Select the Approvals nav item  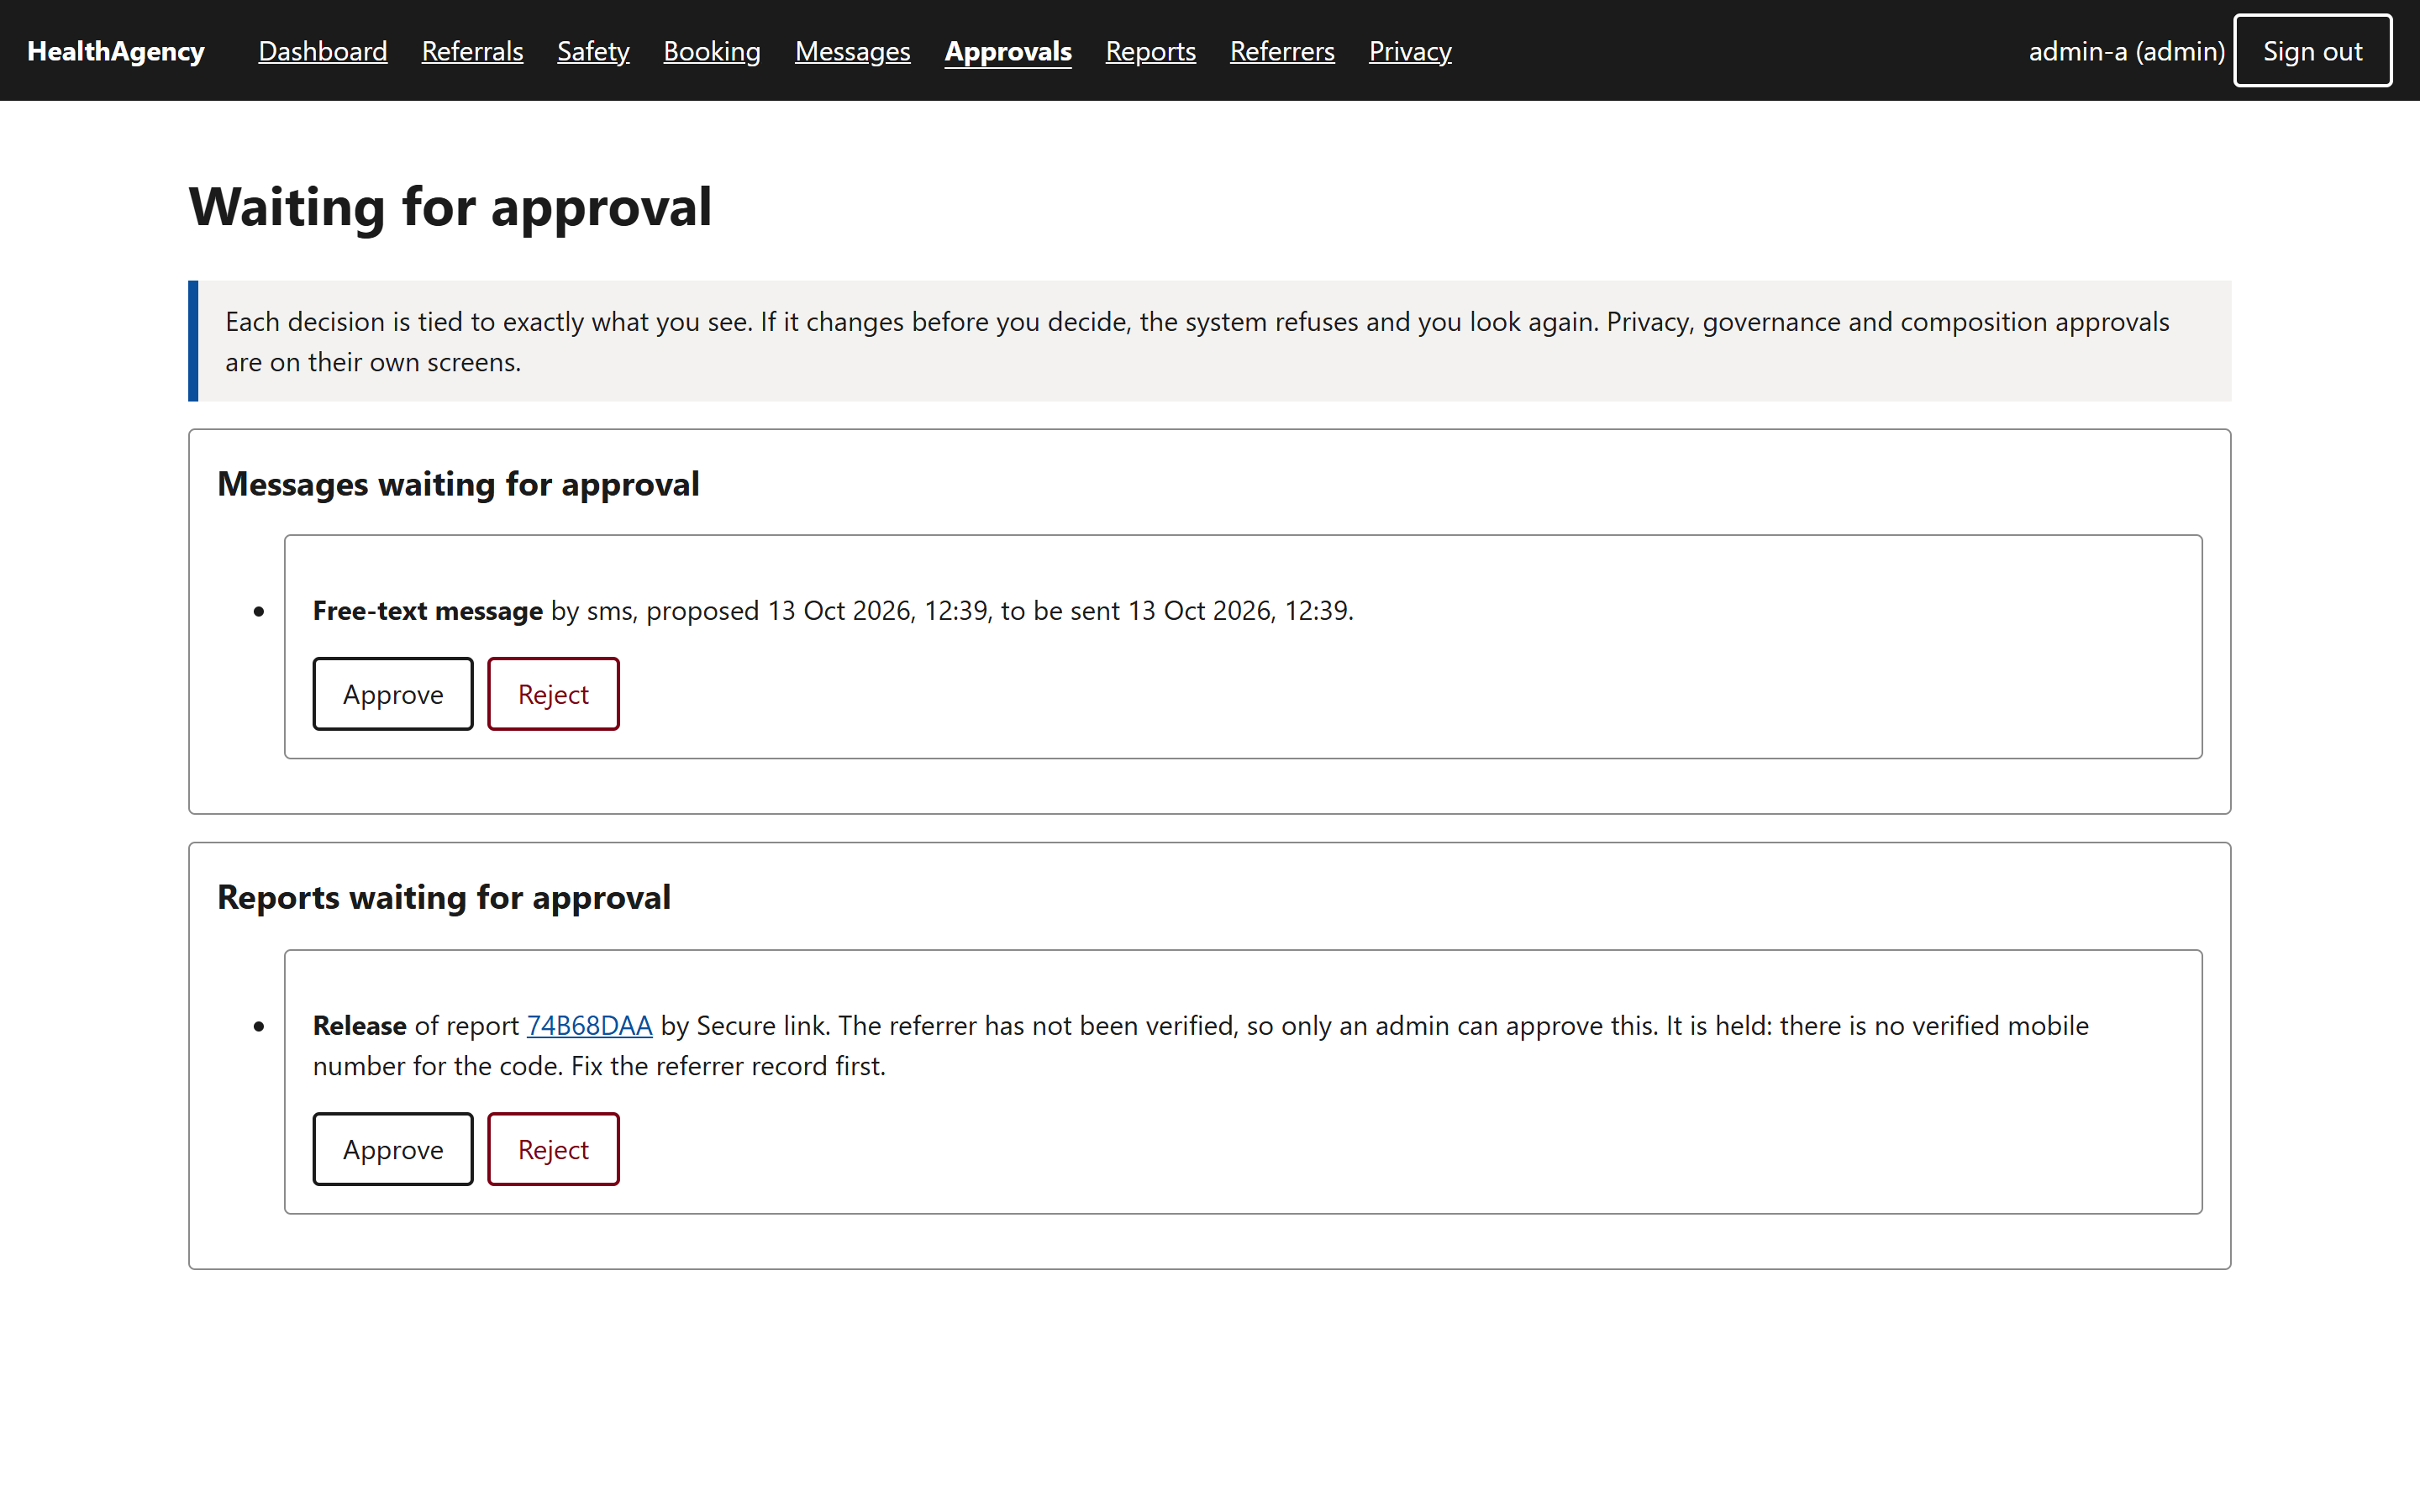click(x=1008, y=51)
